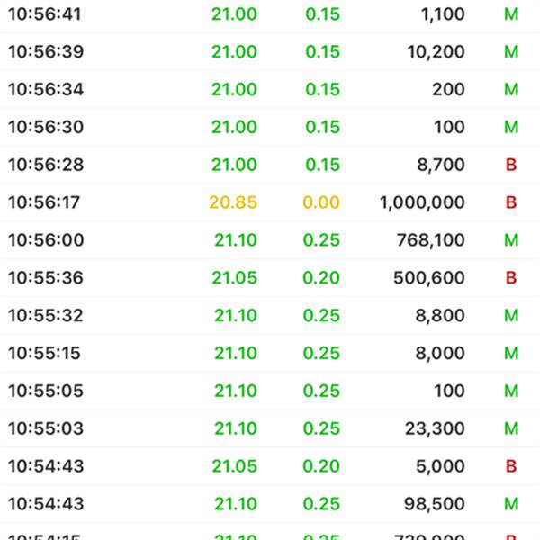540x540 pixels.
Task: Select the 10:56:34 trade of 200 shares
Action: (270, 89)
